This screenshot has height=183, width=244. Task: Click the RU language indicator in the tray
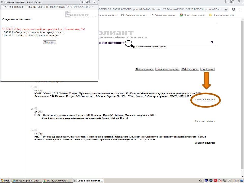tap(201, 180)
